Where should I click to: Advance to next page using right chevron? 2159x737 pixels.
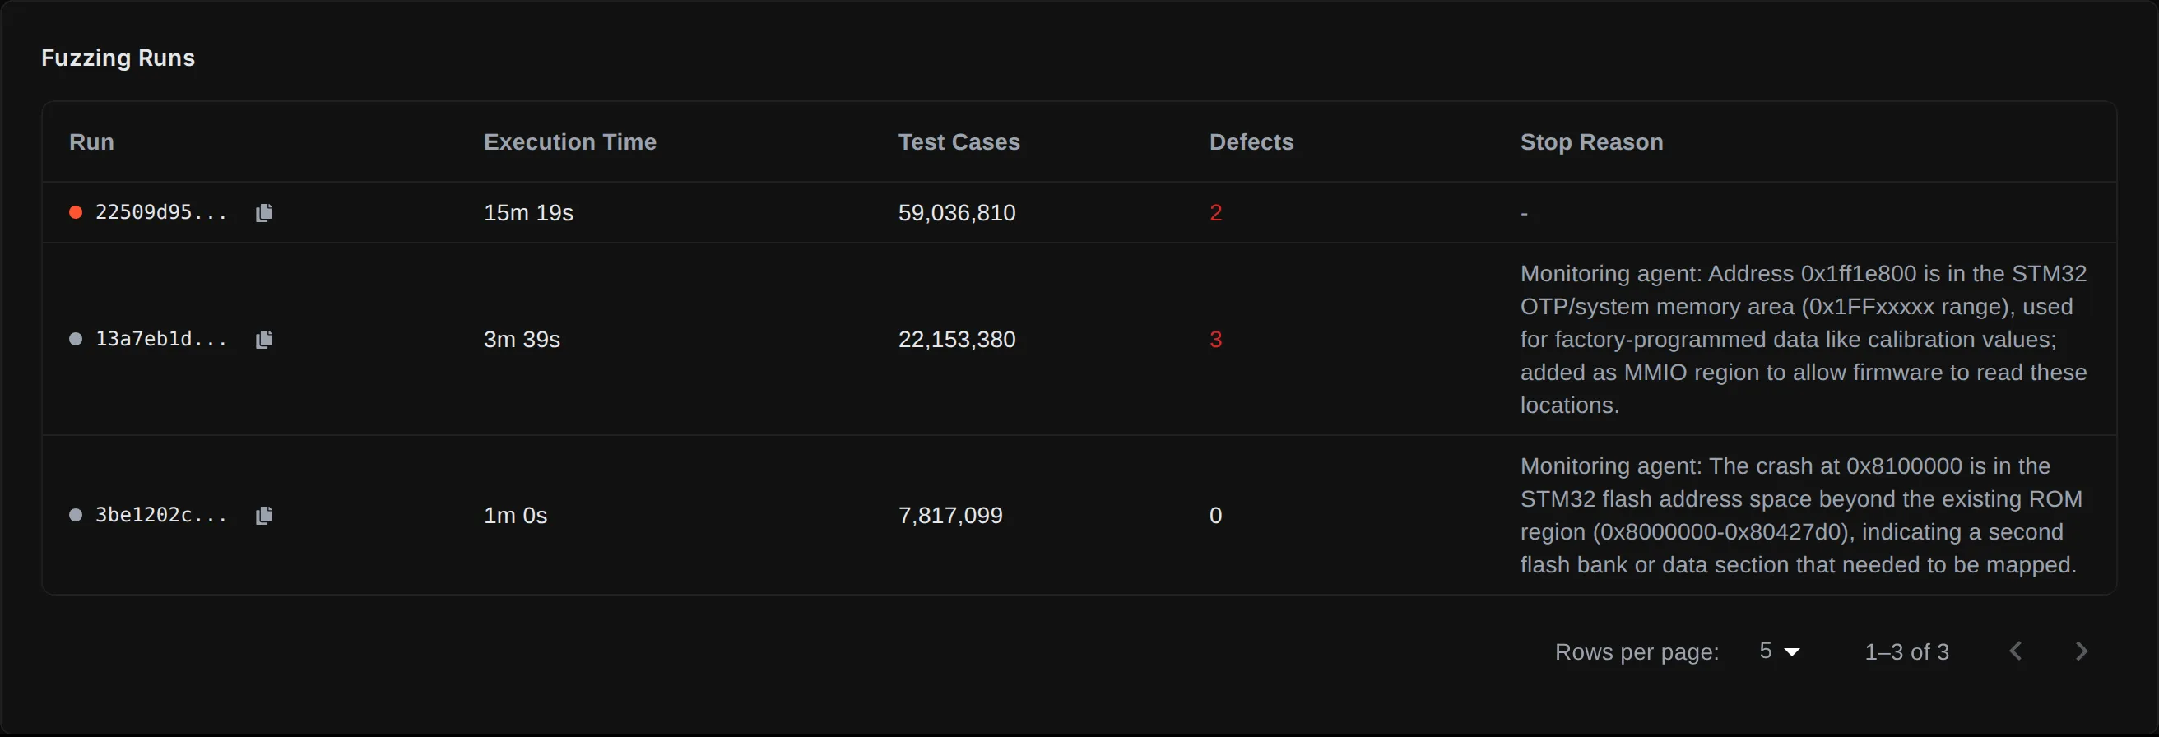[x=2083, y=651]
